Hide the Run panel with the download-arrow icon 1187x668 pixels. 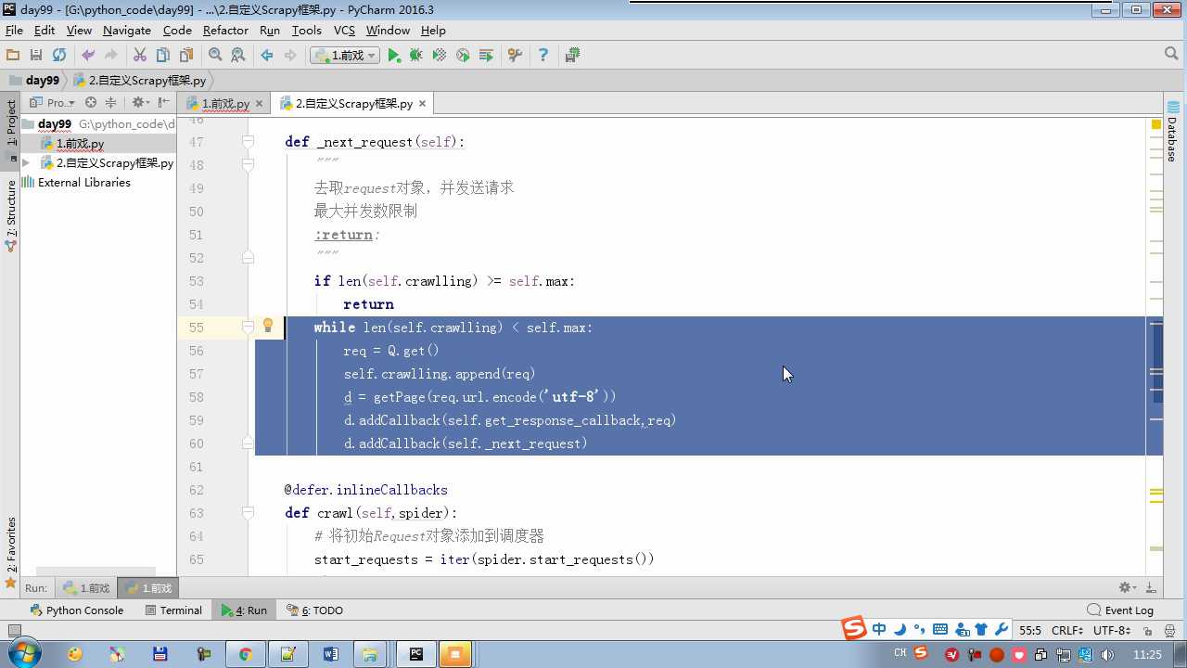(x=1151, y=587)
